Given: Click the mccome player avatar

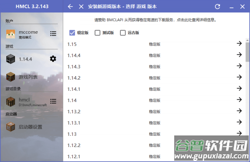Looking at the screenshot, I should pyautogui.click(x=10, y=34).
